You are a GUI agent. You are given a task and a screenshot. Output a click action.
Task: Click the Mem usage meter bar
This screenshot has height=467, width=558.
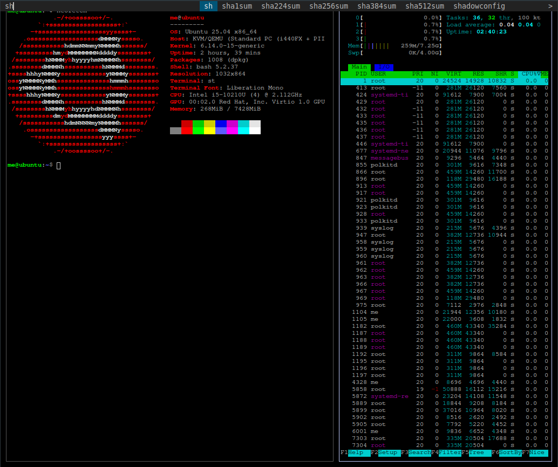394,46
